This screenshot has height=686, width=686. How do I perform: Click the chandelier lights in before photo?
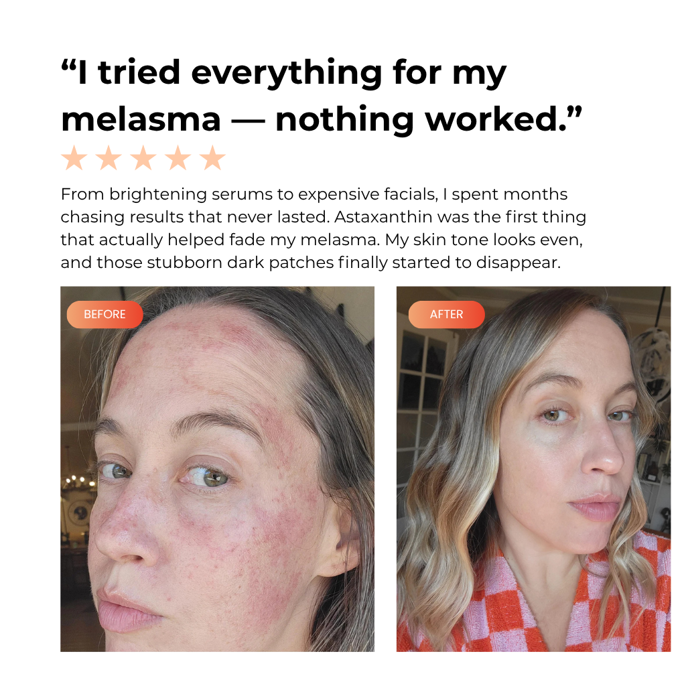pos(79,481)
